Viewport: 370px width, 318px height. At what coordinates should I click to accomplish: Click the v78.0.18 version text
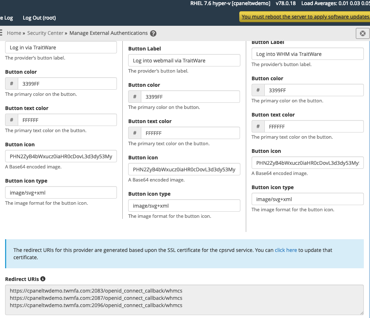coord(286,3)
